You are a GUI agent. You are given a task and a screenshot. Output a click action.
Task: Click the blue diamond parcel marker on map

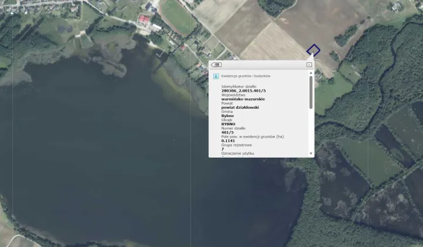[313, 51]
